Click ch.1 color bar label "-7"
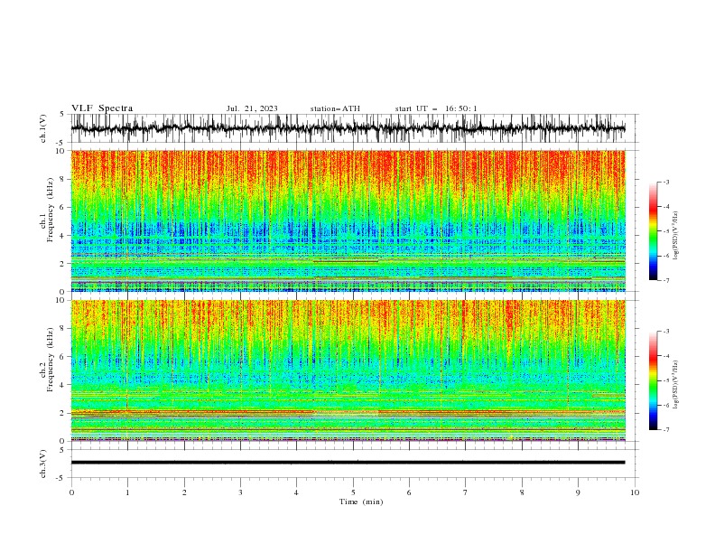Screen dimensions: 715x553 [x=666, y=280]
